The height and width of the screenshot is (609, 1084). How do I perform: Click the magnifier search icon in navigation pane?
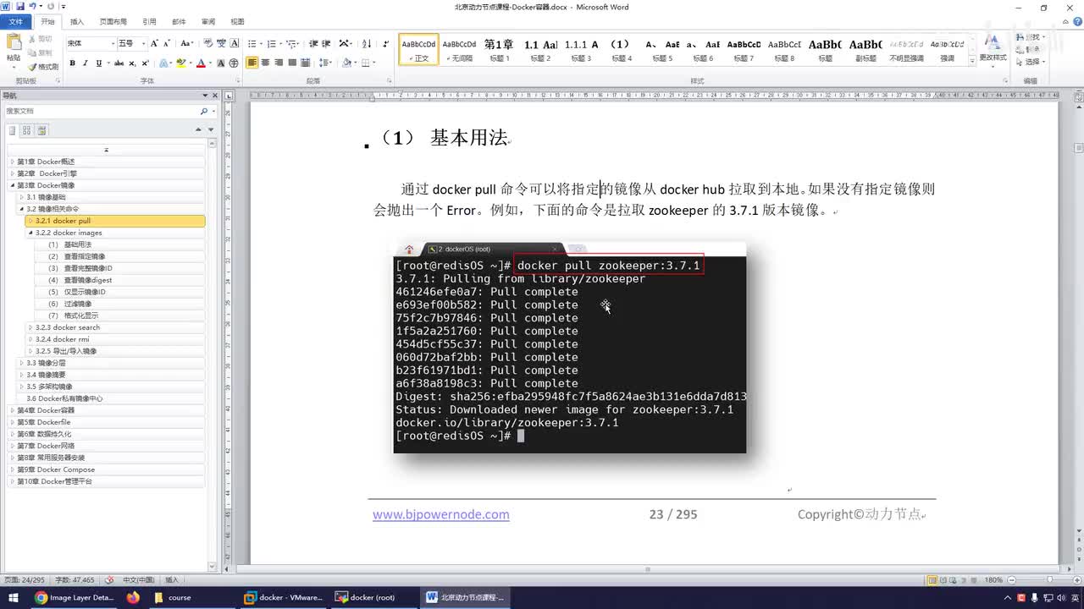203,112
